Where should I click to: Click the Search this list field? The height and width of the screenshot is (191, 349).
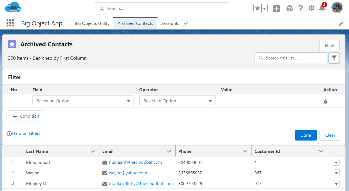291,58
